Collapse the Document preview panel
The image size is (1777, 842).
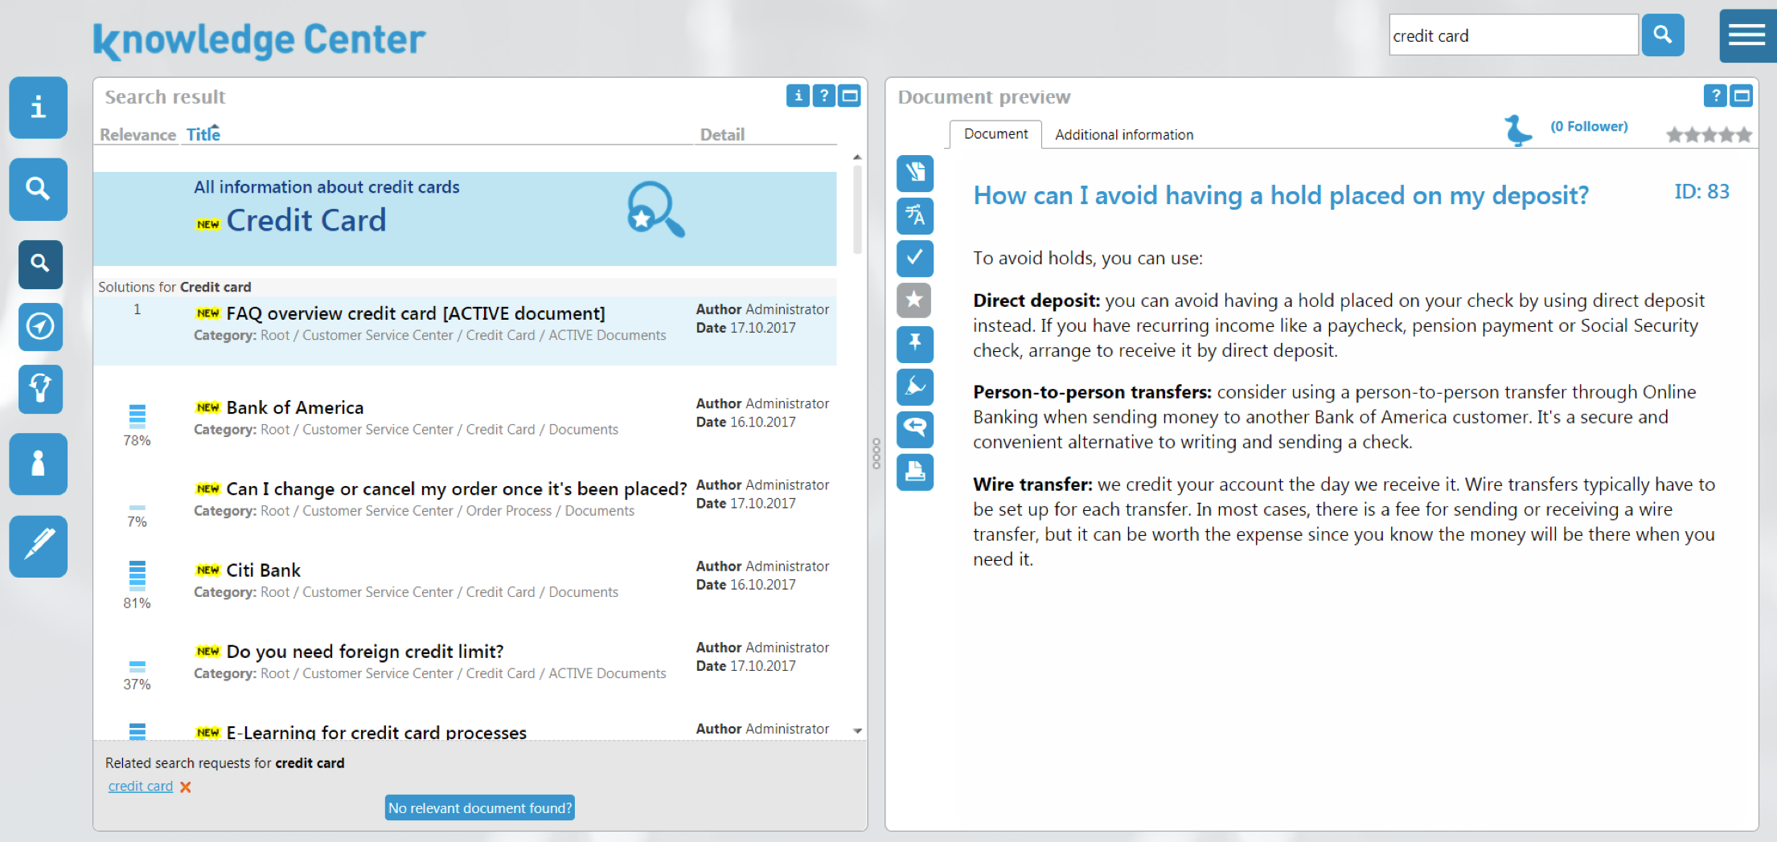[1742, 96]
